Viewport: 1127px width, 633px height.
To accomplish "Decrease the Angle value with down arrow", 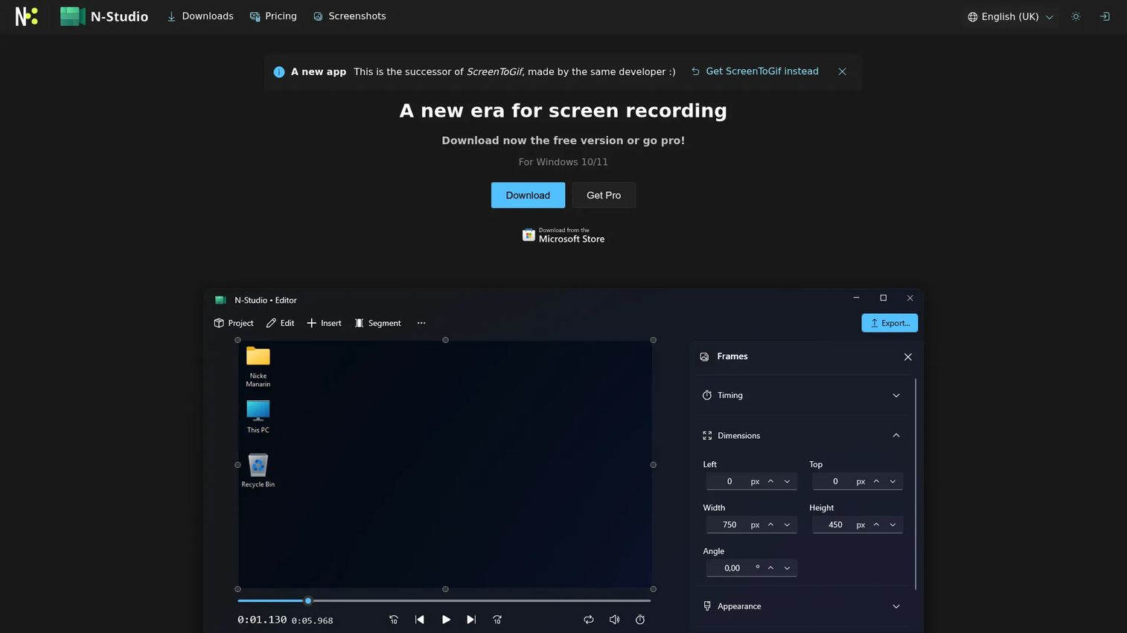I will [x=787, y=568].
